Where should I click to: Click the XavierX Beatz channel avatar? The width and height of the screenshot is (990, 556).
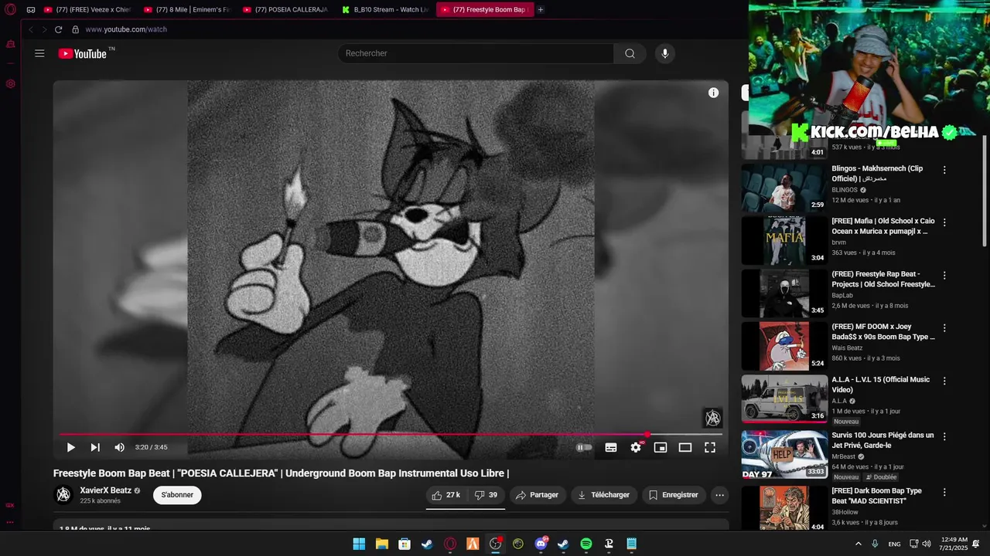63,495
